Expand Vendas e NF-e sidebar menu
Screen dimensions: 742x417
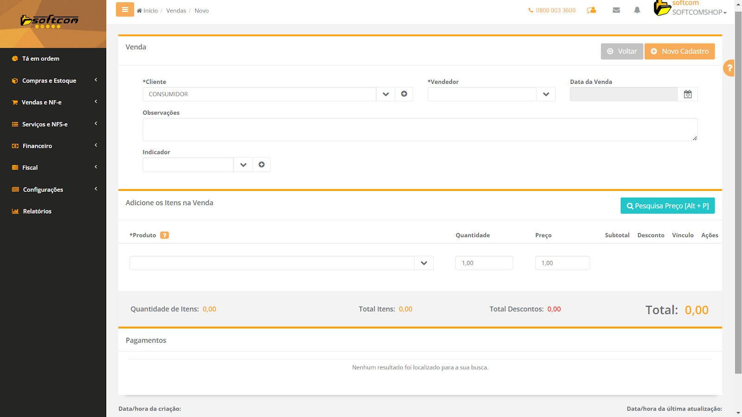pos(53,102)
